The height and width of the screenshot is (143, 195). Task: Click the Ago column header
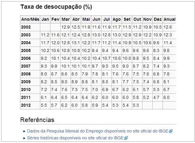[117, 19]
